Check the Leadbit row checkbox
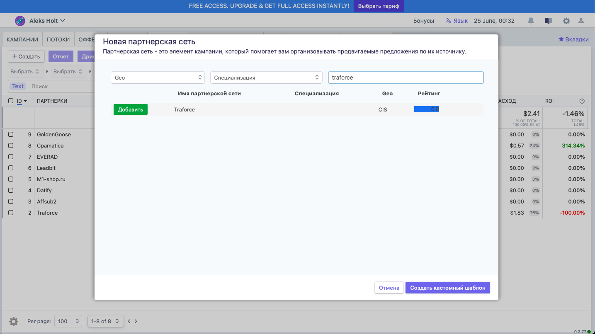 pyautogui.click(x=11, y=168)
